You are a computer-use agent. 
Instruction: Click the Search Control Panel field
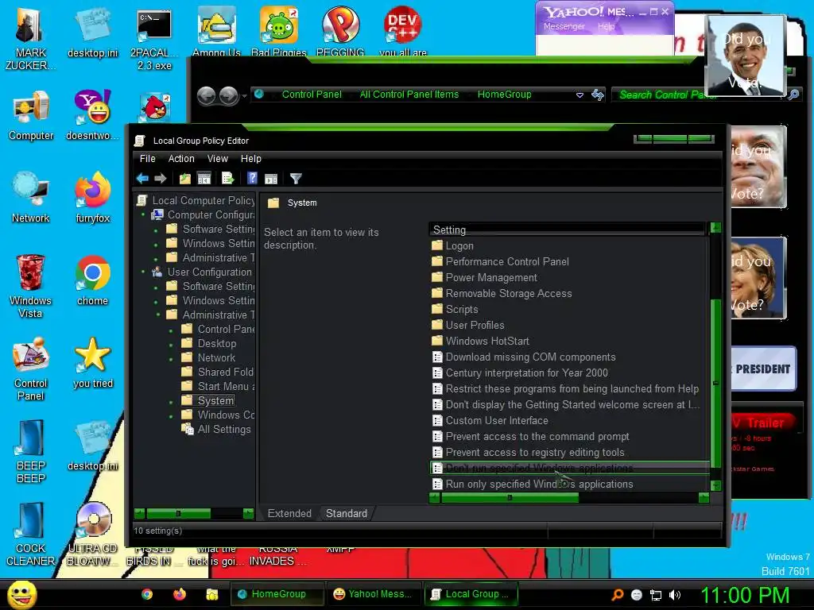[698, 95]
